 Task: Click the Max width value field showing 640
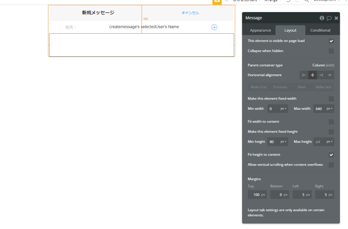click(x=319, y=109)
